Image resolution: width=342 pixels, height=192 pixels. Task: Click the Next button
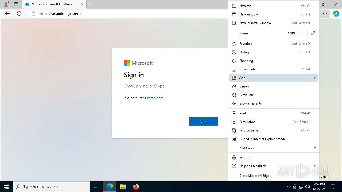(204, 121)
